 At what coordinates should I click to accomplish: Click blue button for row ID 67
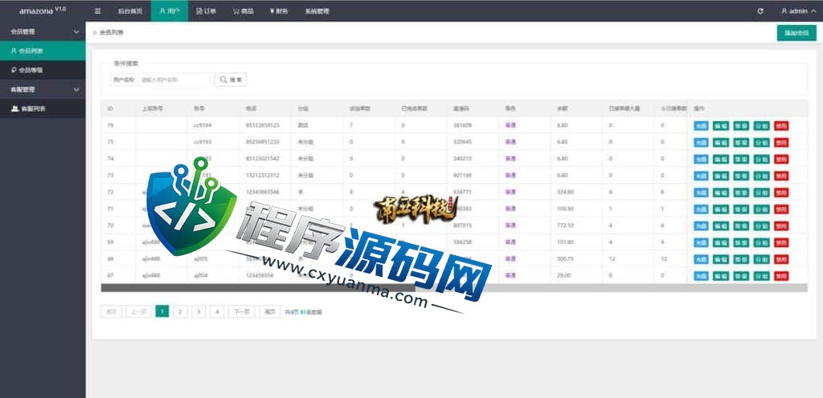pyautogui.click(x=701, y=276)
